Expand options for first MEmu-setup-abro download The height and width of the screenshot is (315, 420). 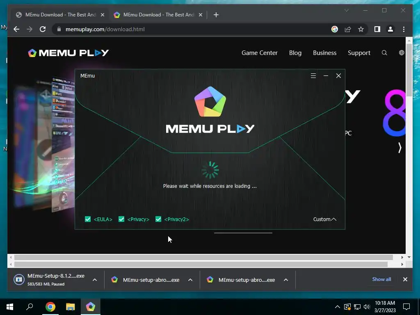point(190,280)
